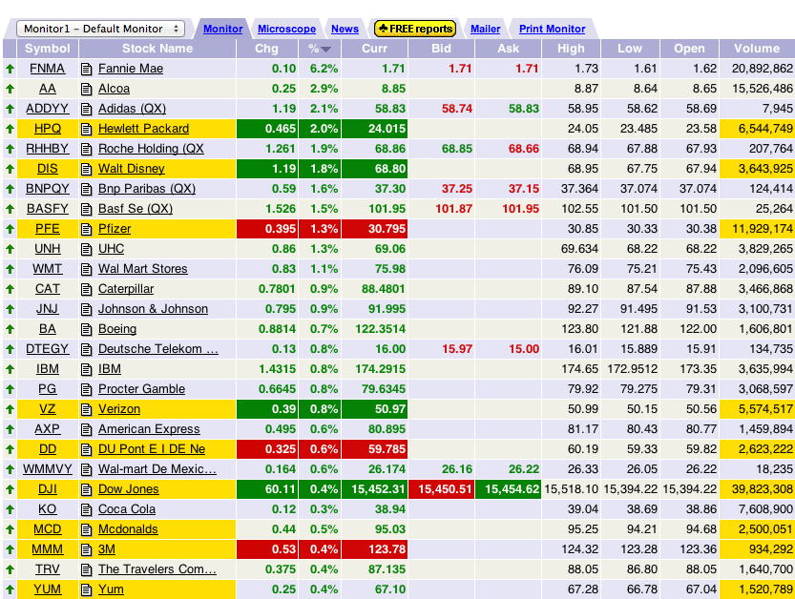Click the green up arrow beside FNMA
Image resolution: width=795 pixels, height=599 pixels.
(10, 69)
